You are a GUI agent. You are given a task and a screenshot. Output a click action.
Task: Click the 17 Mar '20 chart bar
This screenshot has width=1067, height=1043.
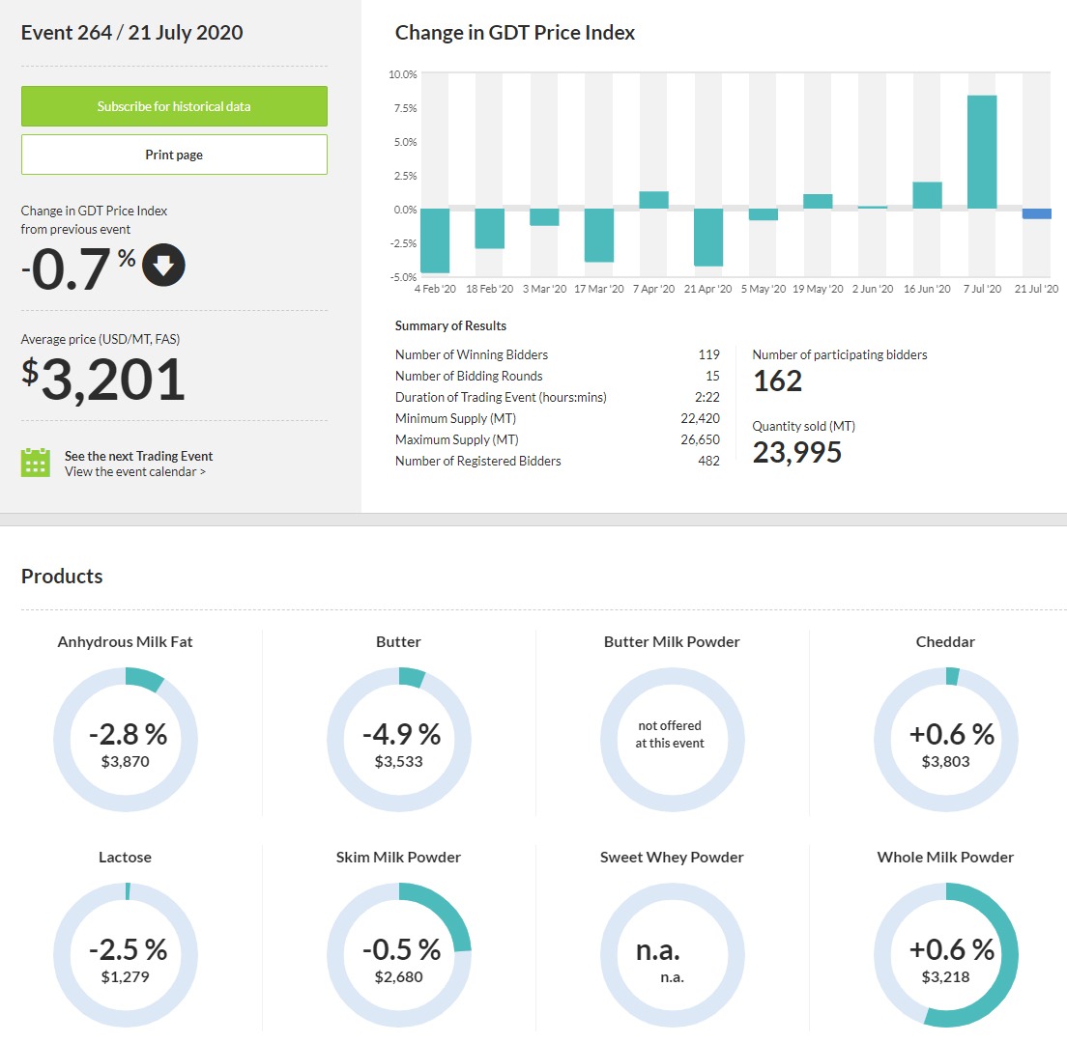tap(599, 235)
